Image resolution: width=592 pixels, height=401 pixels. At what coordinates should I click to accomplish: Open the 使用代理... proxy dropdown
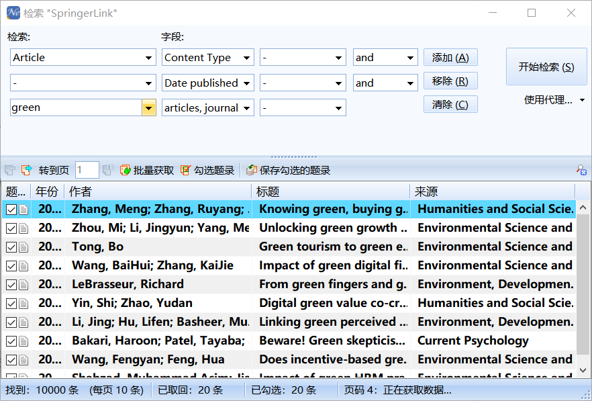point(554,100)
